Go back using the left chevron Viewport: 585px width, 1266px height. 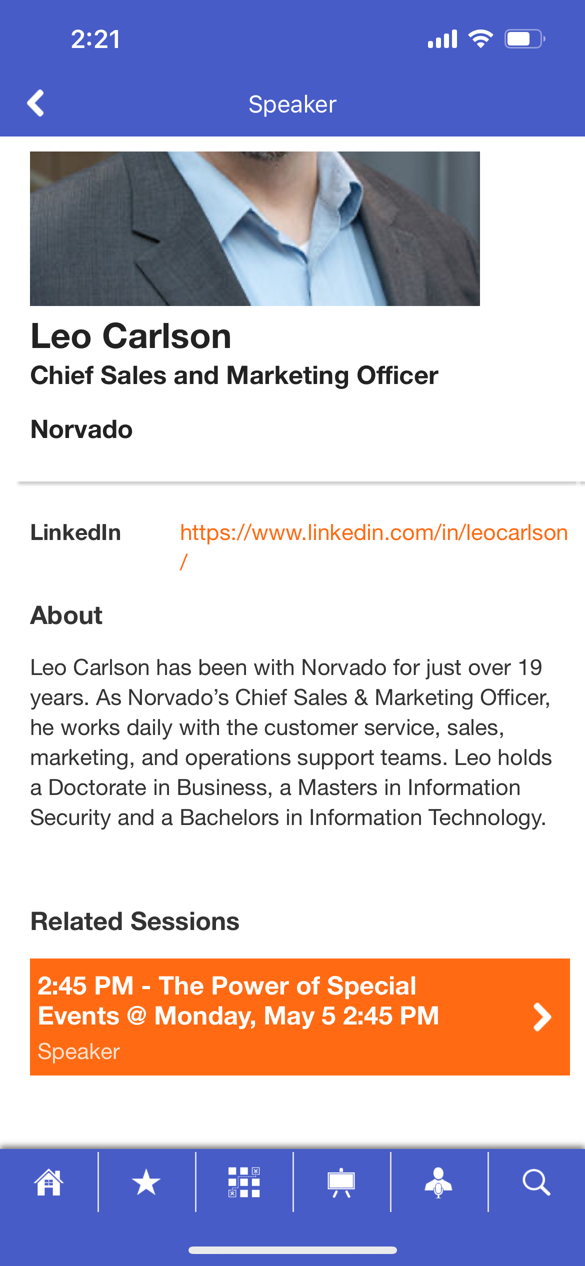(x=35, y=103)
